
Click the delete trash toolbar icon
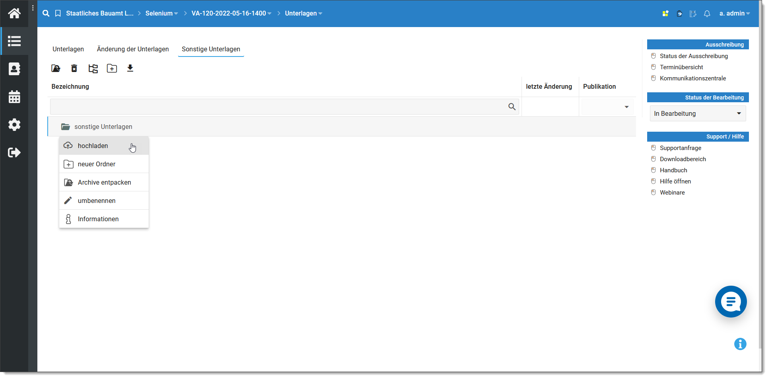point(74,68)
